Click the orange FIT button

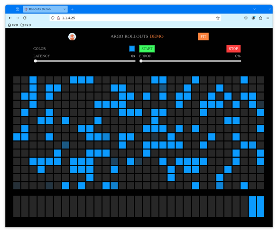click(203, 37)
